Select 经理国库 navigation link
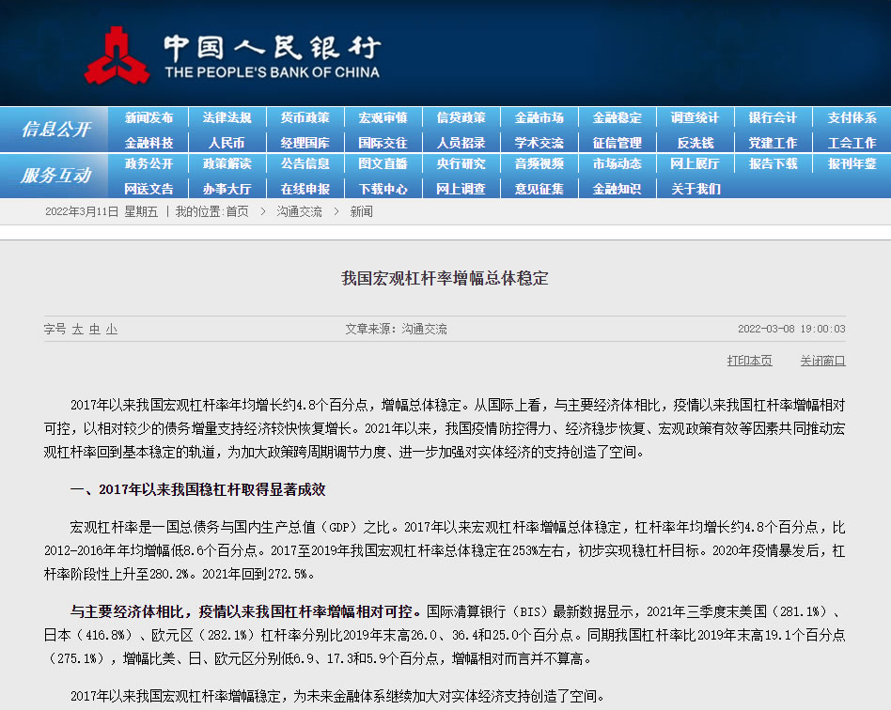Screen dimensions: 891x710 tap(305, 143)
